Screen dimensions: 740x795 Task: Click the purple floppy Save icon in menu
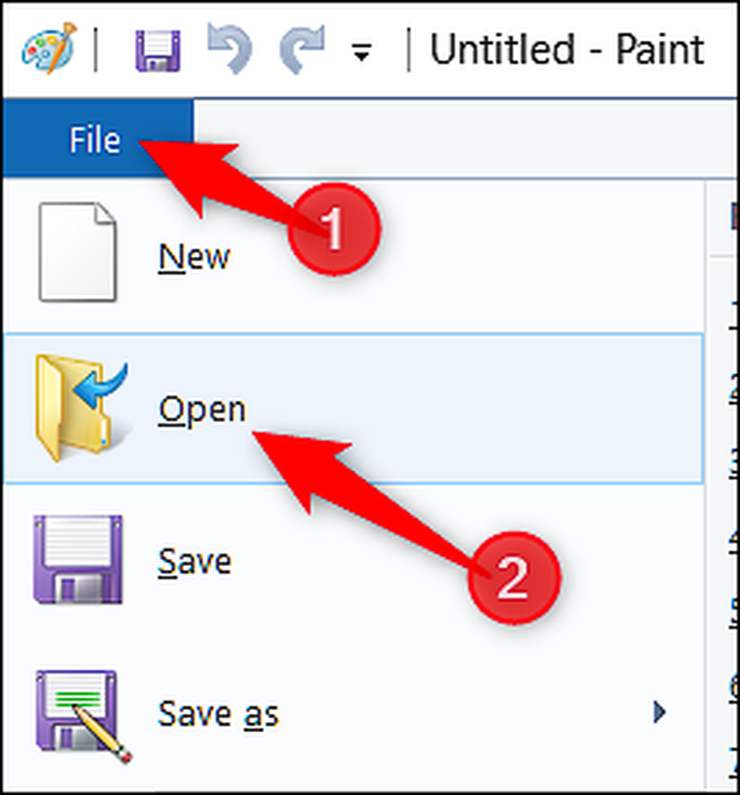tap(78, 560)
